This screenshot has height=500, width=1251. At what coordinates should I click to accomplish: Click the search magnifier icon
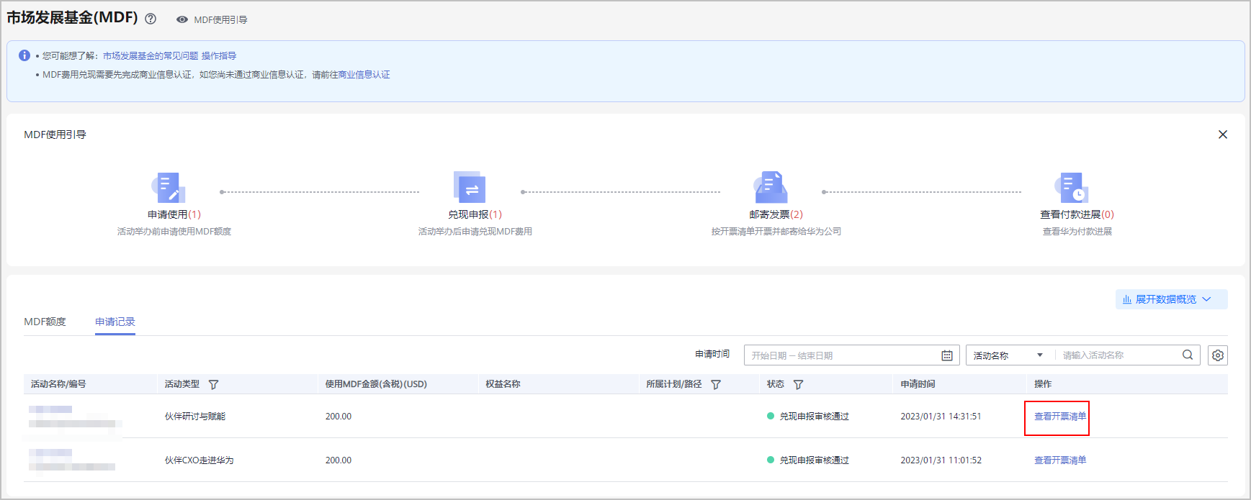click(x=1188, y=355)
